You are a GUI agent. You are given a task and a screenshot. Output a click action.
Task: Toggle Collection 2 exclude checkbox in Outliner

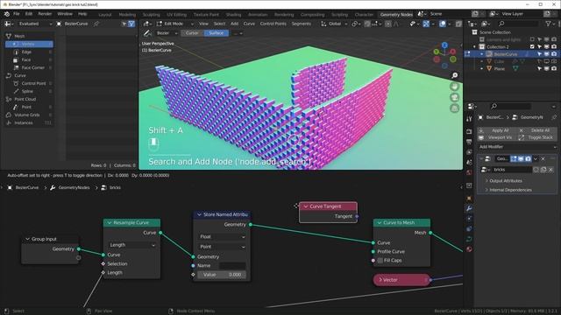point(532,46)
